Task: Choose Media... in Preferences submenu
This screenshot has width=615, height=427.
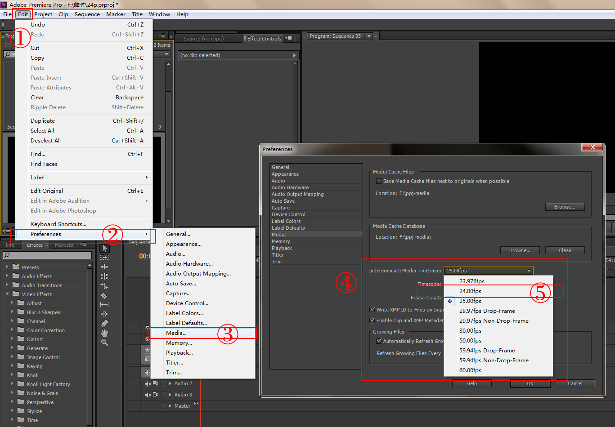Action: (x=203, y=333)
